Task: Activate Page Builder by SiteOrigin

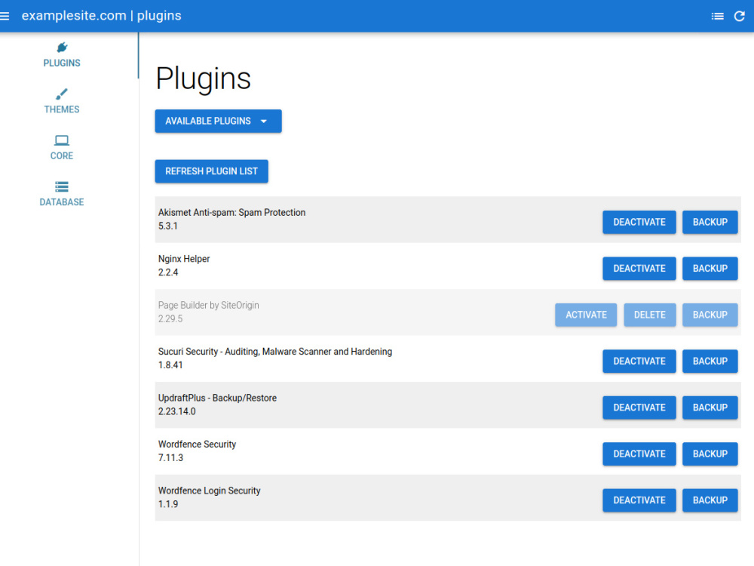Action: click(x=586, y=315)
